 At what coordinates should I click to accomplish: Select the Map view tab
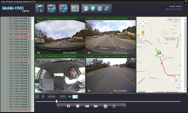coord(170,19)
